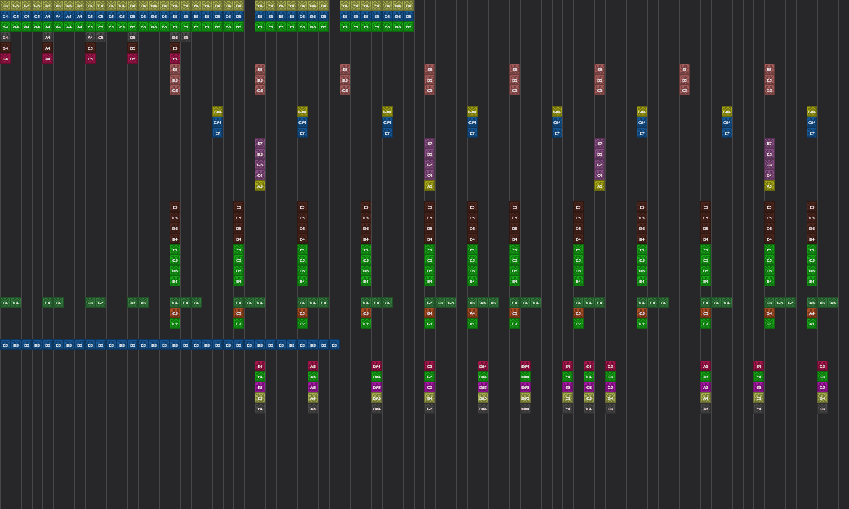The height and width of the screenshot is (509, 849).
Task: Select the gray G4 note block
Action: point(5,37)
